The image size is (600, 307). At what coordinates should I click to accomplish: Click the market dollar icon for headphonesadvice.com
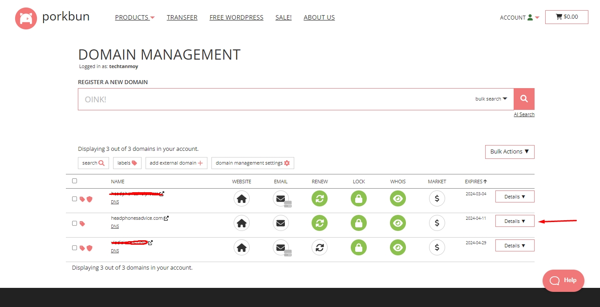437,223
